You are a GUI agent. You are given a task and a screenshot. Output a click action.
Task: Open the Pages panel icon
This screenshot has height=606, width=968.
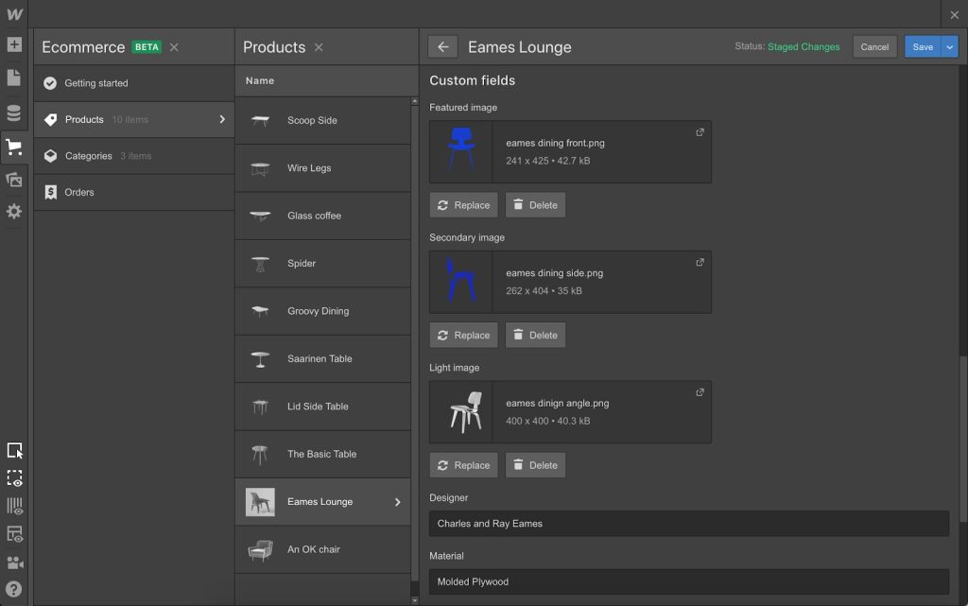pyautogui.click(x=14, y=78)
